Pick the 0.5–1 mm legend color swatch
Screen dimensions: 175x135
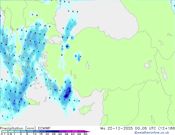coord(11,131)
